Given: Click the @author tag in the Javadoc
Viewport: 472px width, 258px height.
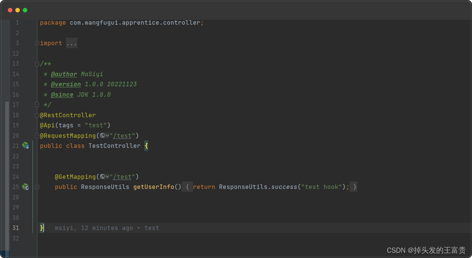Looking at the screenshot, I should (x=64, y=74).
